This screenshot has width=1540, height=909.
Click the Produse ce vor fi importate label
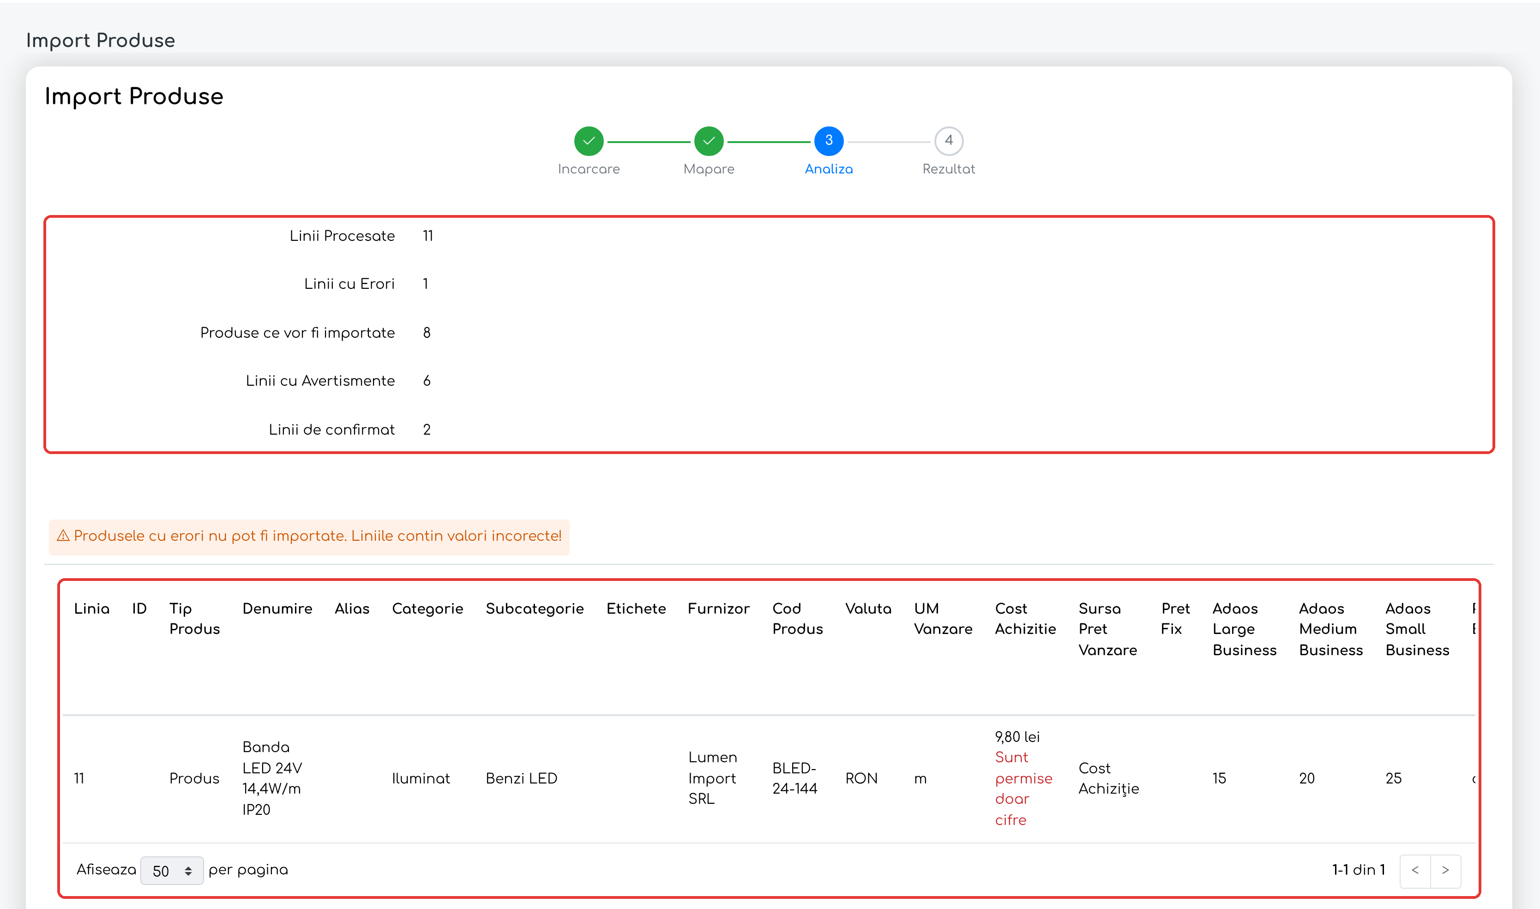pos(297,333)
